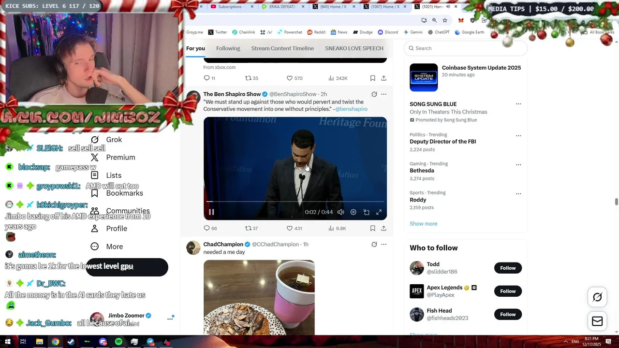The height and width of the screenshot is (348, 619).
Task: Bookmark this page with the star icon
Action: (x=445, y=20)
